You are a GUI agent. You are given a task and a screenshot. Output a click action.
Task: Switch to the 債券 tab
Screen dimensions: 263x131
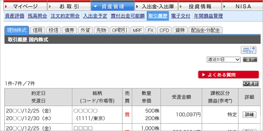click(x=69, y=31)
